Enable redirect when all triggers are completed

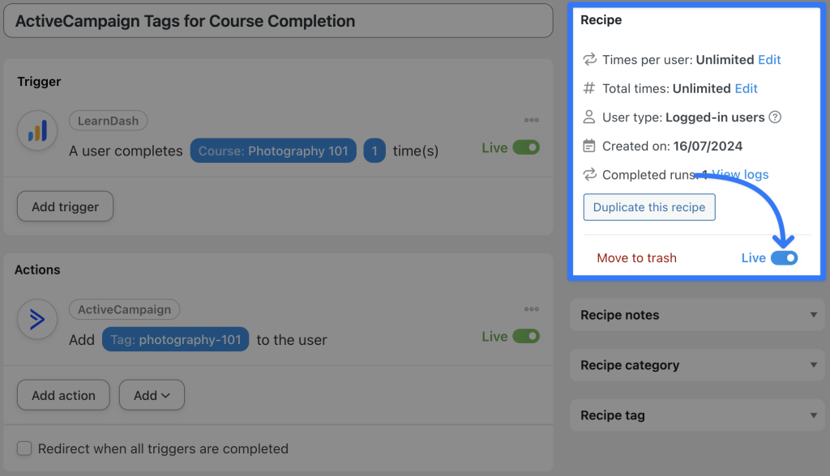(x=25, y=448)
